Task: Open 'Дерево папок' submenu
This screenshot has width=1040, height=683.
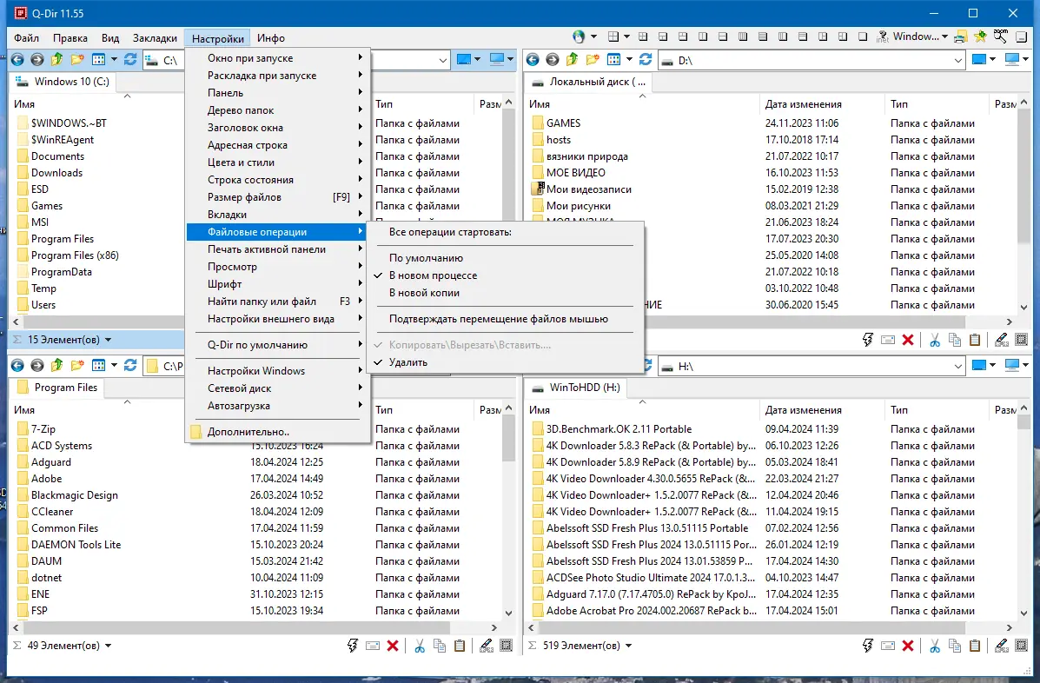Action: pos(277,110)
